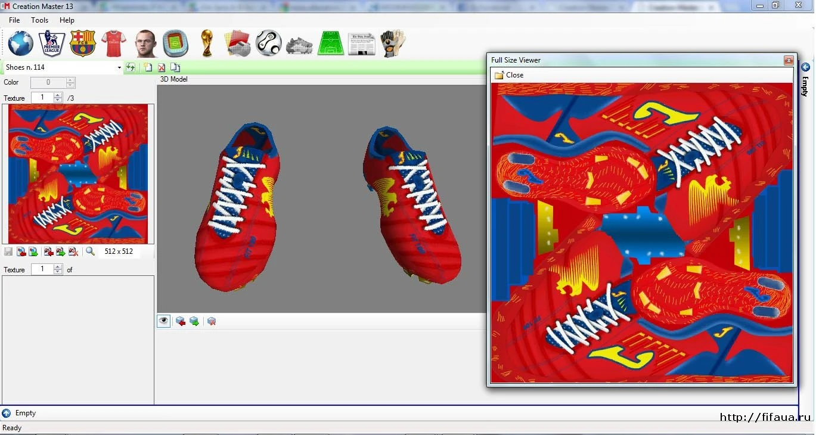Viewport: 816px width, 435px height.
Task: Open the newspaper editor icon
Action: 362,43
